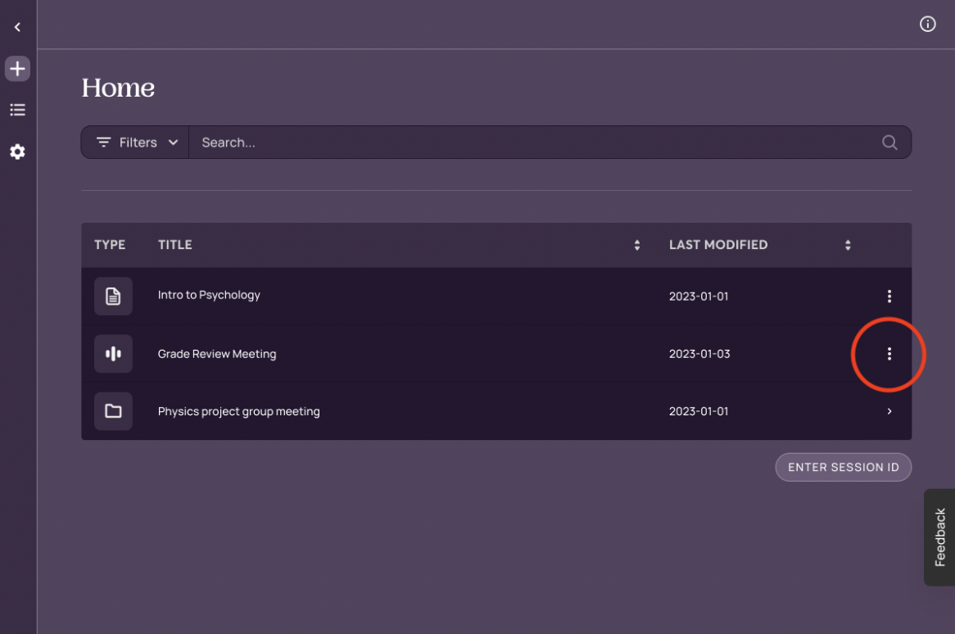Sort by Last Modified using the sort arrows

(x=848, y=245)
